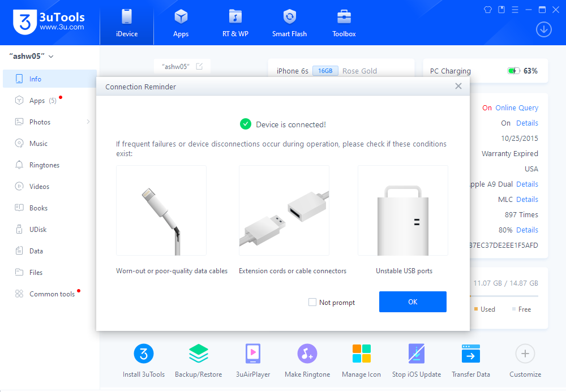
Task: Click the worn-out data cable picture
Action: pyautogui.click(x=161, y=210)
